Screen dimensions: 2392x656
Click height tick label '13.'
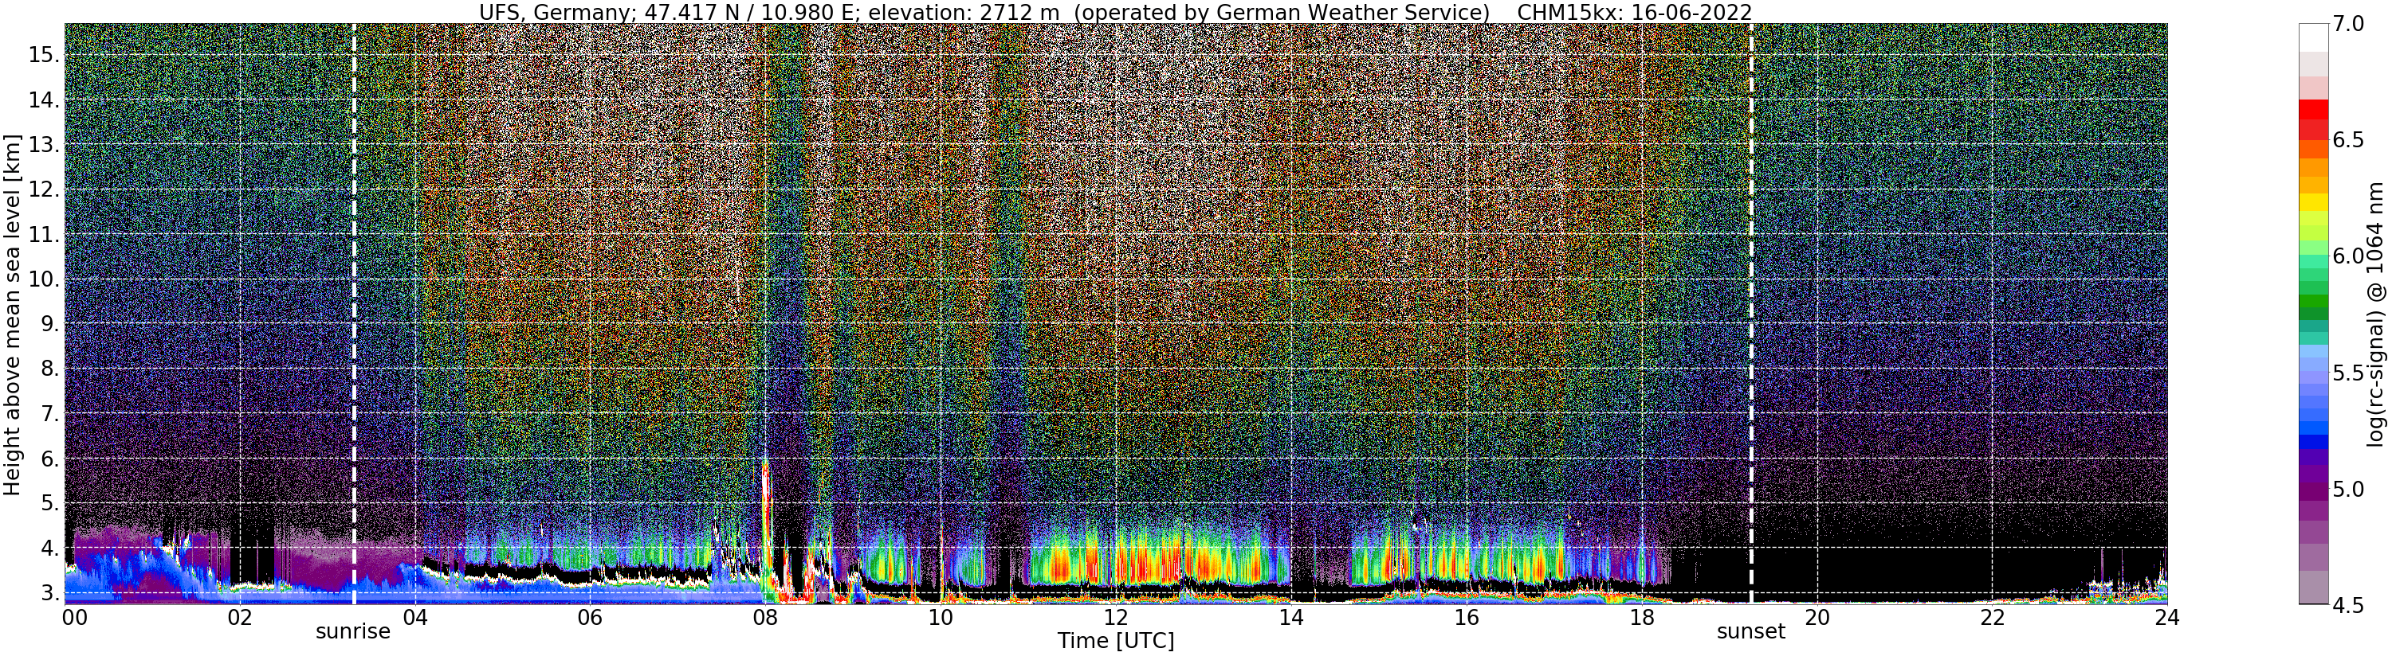coord(43,145)
